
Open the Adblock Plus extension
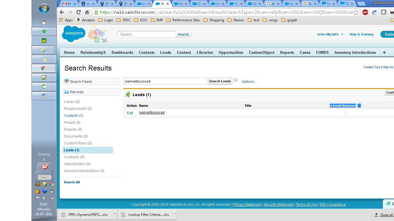(x=365, y=12)
